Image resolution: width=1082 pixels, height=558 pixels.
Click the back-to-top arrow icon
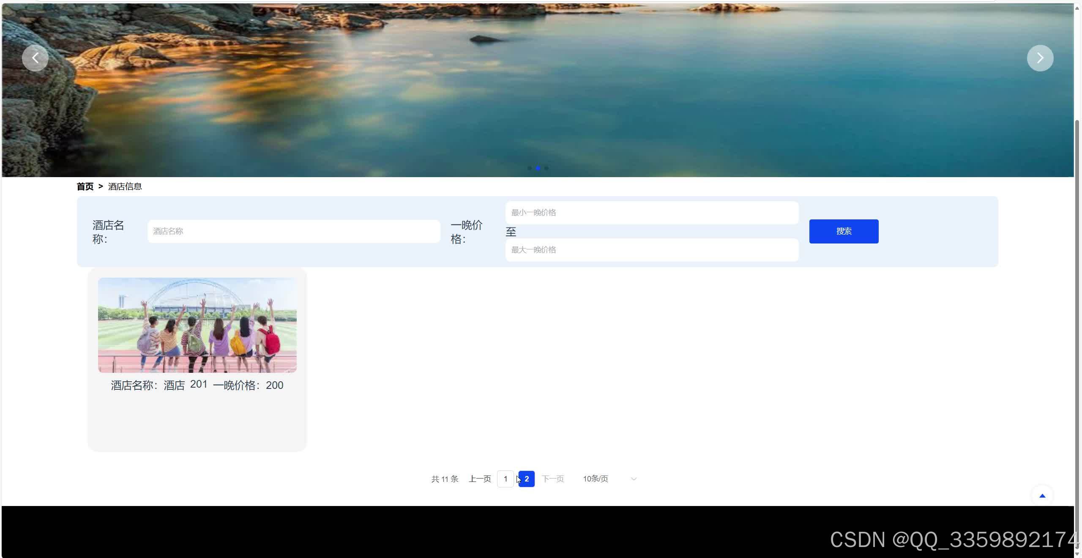click(1042, 496)
